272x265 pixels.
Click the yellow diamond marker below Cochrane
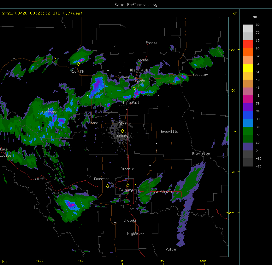pos(107,186)
